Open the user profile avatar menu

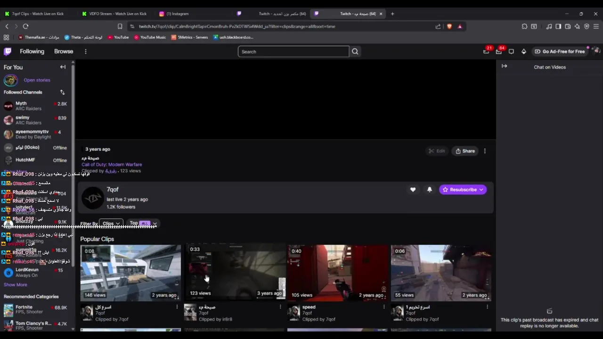coord(596,51)
